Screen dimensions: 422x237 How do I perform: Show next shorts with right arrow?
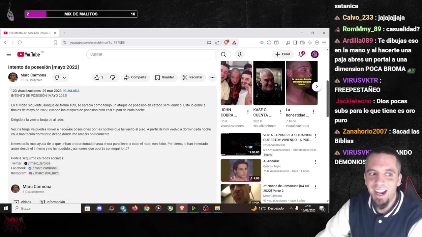click(316, 87)
